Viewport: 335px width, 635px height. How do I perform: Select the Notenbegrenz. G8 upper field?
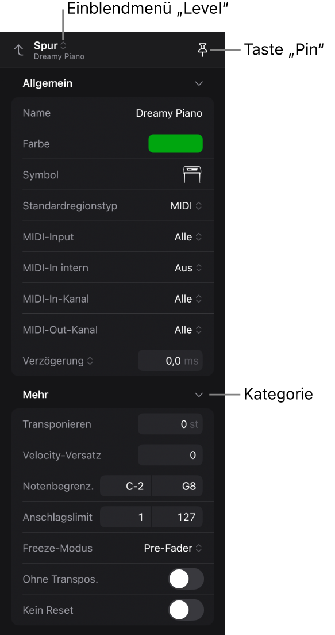pos(177,486)
